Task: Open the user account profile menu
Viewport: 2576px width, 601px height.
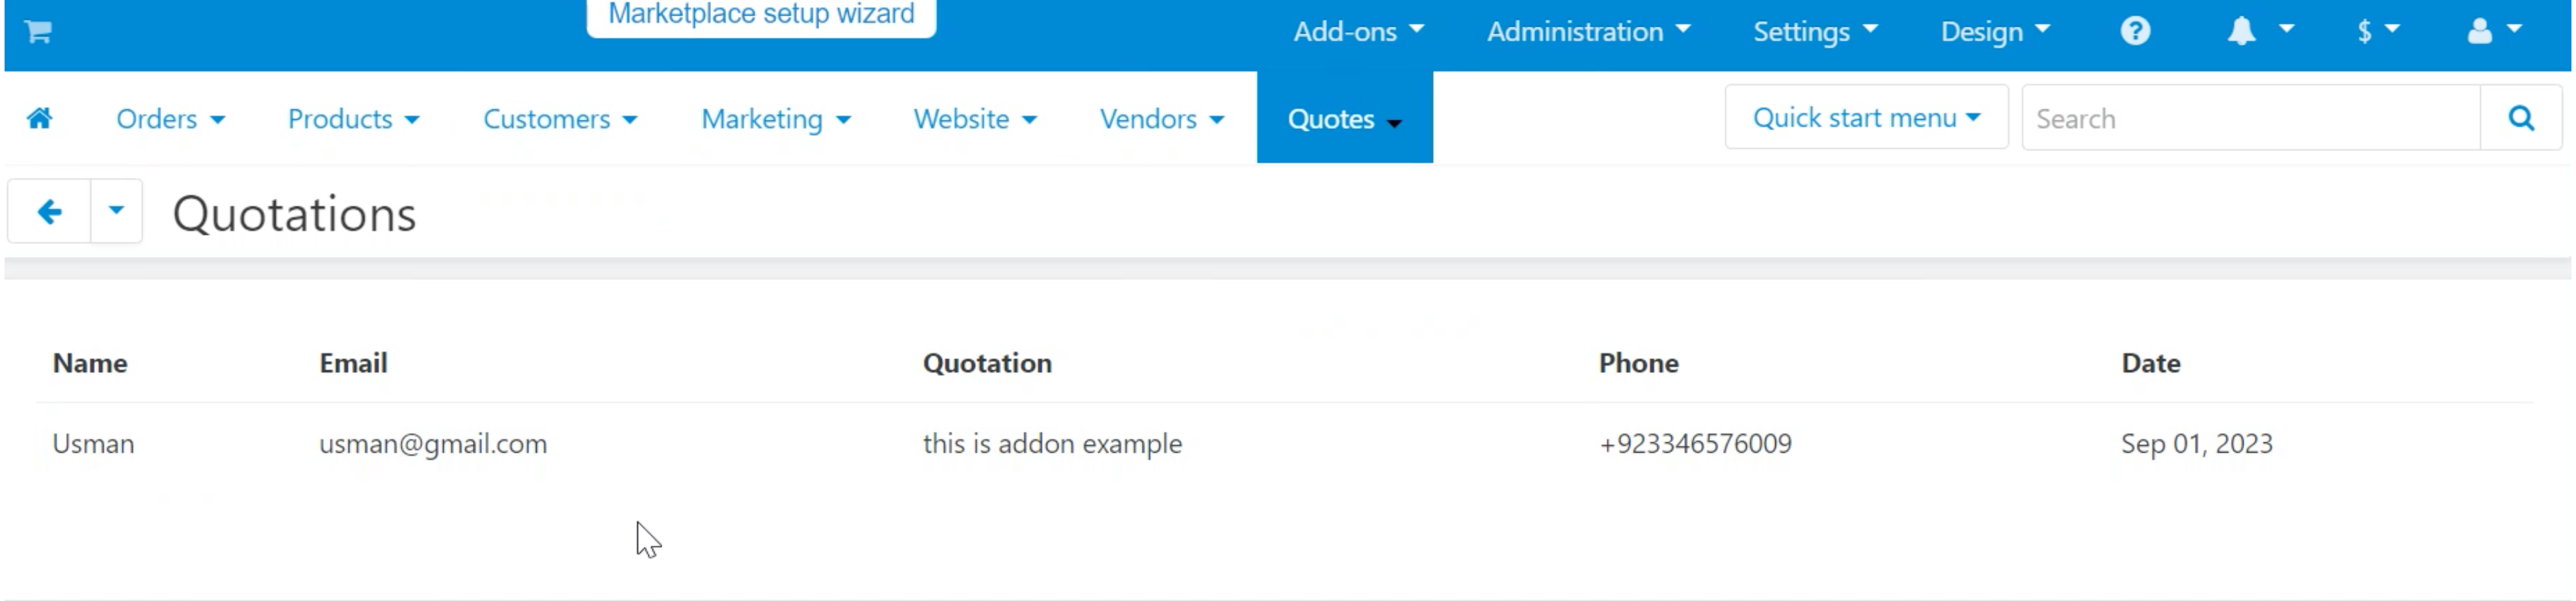Action: click(2494, 31)
